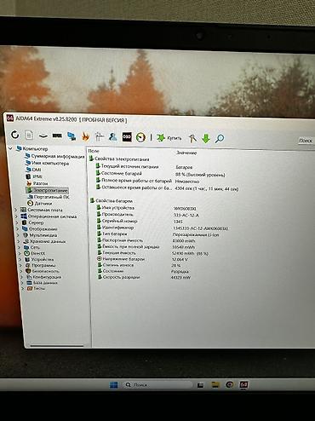The height and width of the screenshot is (421, 315).
Task: Select the Текущий источник питания row
Action: coord(130,166)
